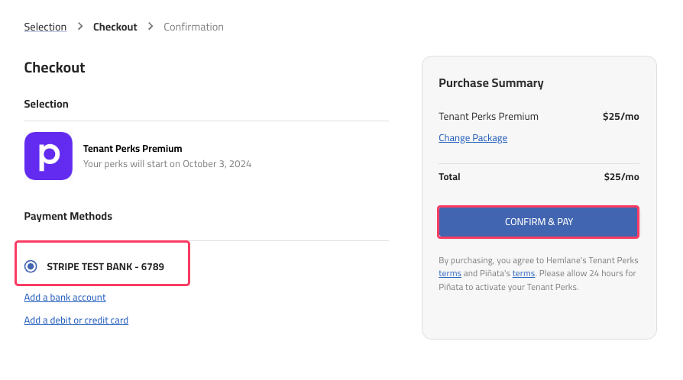
Task: Open Piñata's terms link
Action: [523, 273]
